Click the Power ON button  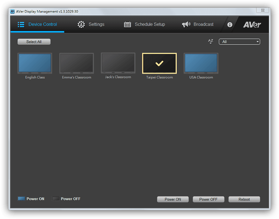pos(173,199)
